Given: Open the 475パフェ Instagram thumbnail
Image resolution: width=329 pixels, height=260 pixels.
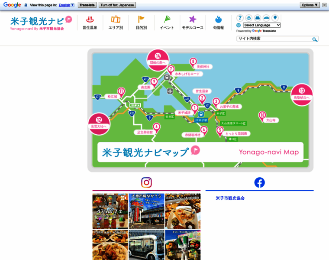Looking at the screenshot, I should point(110,211).
